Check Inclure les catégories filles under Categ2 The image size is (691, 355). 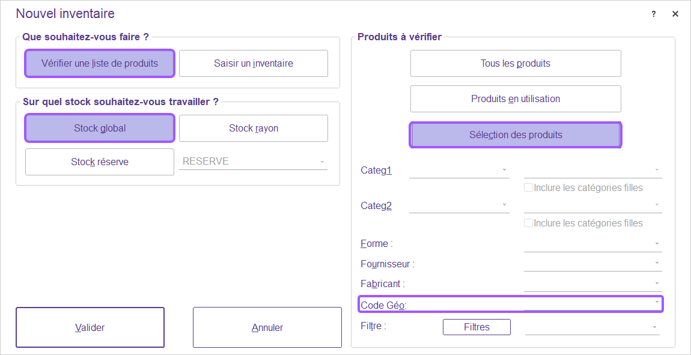coord(529,223)
